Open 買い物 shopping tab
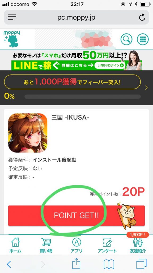This screenshot has height=273, width=153. coord(46,245)
